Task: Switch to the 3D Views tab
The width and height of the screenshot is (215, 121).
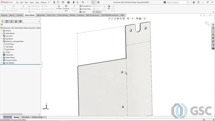Action: point(26,117)
